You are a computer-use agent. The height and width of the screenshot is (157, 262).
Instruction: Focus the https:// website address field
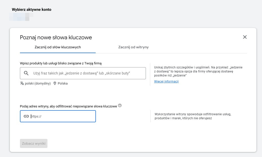coord(62,116)
